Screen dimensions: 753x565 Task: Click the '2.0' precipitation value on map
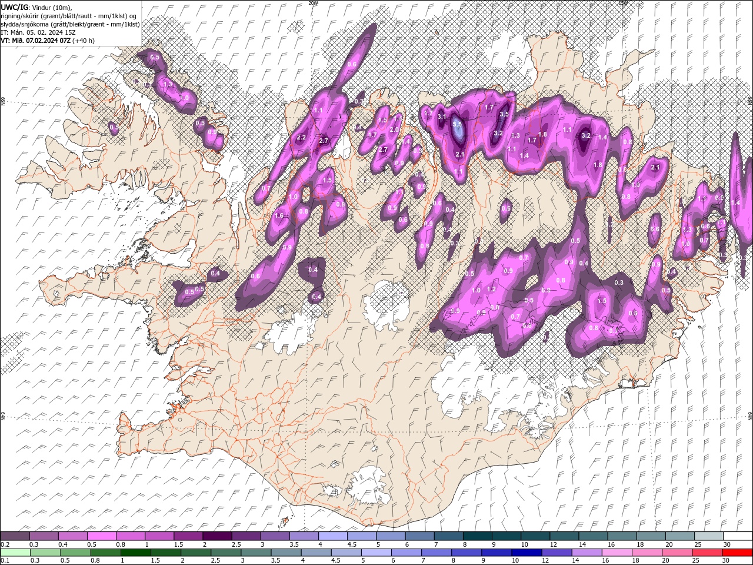pos(394,129)
